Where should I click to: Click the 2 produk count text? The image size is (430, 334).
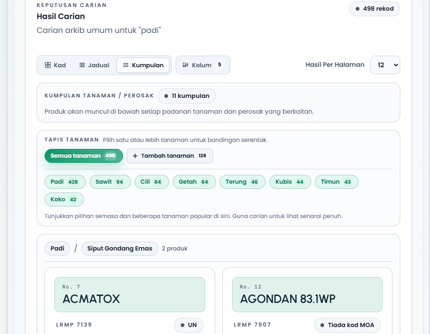[x=175, y=249]
